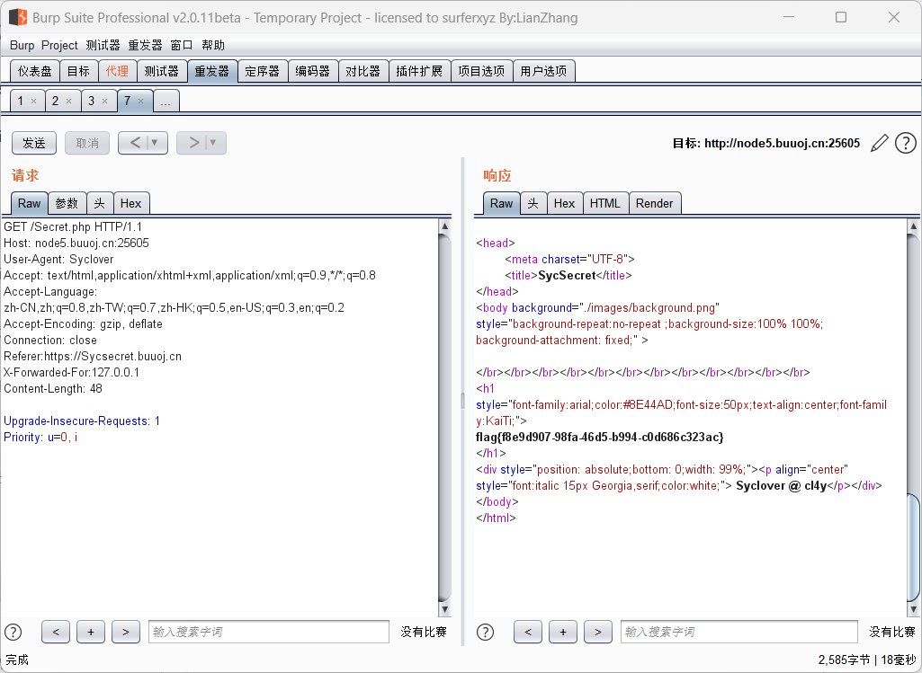
Task: Open the 测试器 menu in the menu bar
Action: (x=103, y=45)
